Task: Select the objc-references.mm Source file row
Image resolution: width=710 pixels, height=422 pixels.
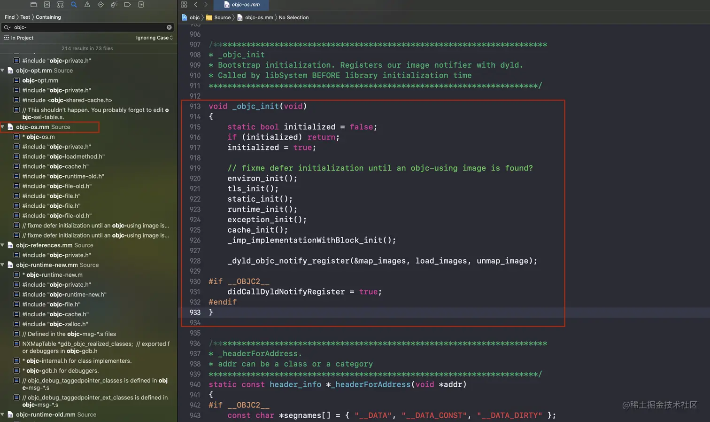Action: point(88,245)
